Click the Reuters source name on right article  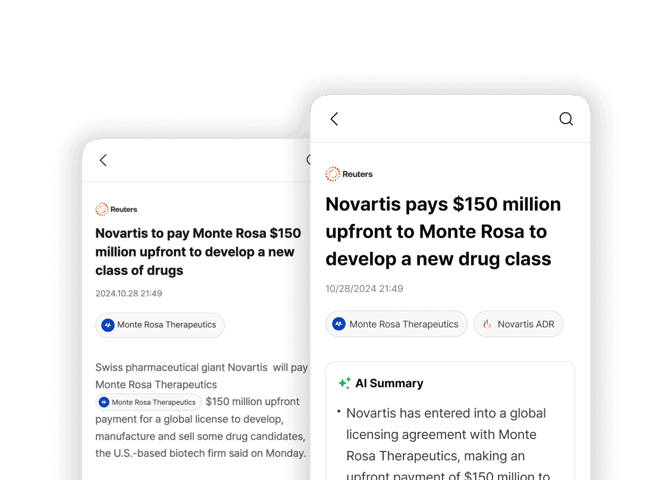point(358,174)
